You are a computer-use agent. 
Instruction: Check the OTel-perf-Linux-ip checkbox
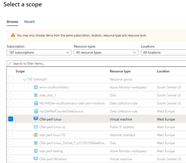tap(11, 127)
